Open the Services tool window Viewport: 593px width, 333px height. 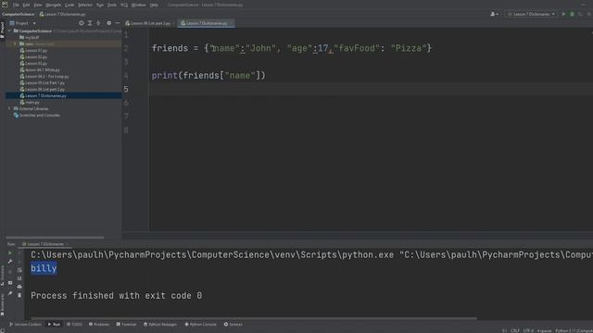tap(233, 325)
